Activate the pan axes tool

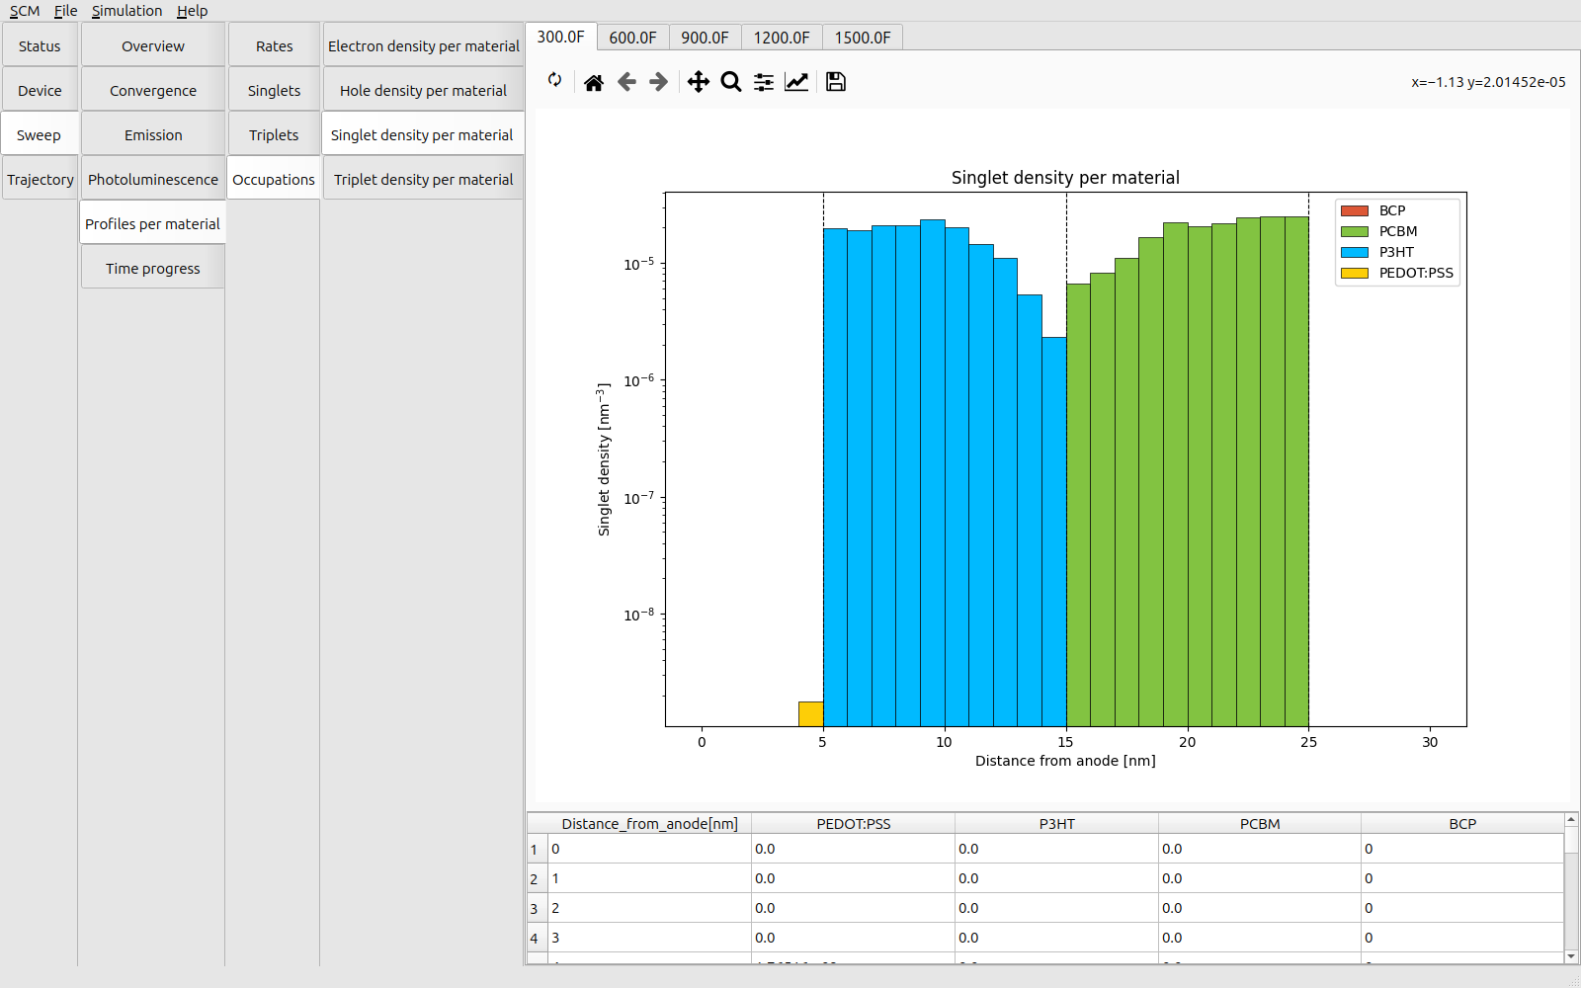699,82
